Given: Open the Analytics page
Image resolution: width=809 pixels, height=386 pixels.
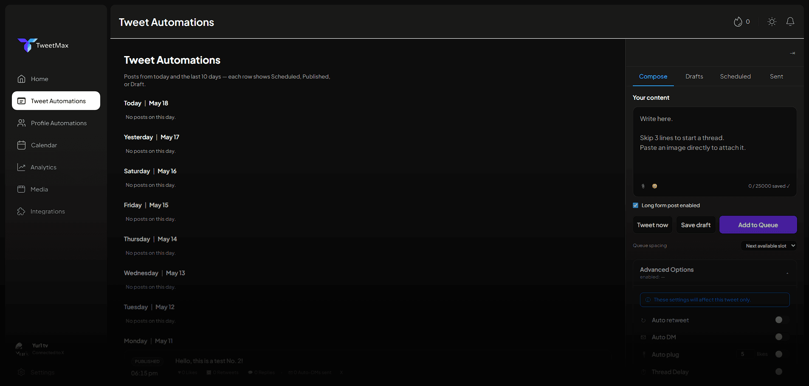Looking at the screenshot, I should [56, 167].
